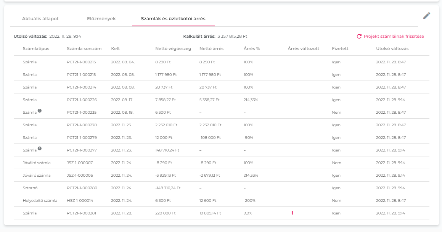The image size is (442, 232).
Task: Click the Számlatípus column header
Action: coord(36,48)
